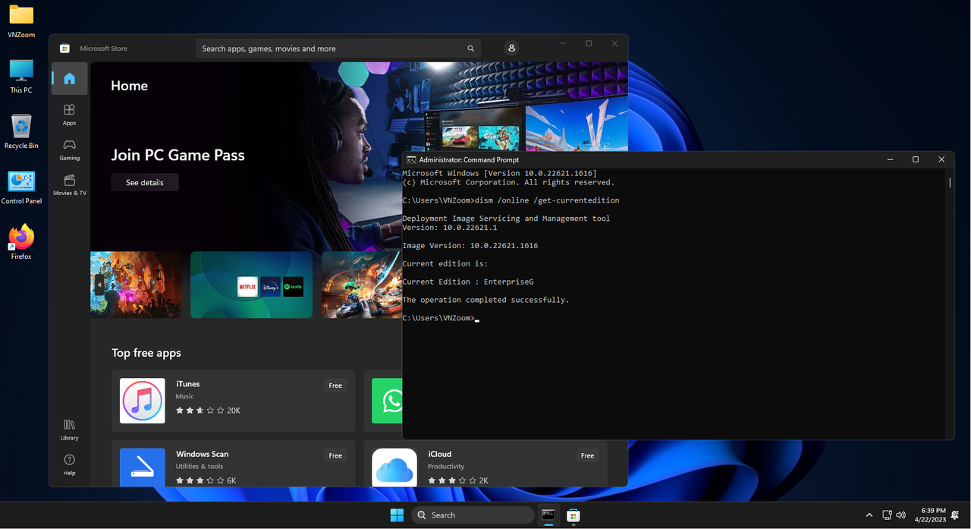The height and width of the screenshot is (529, 971).
Task: Open the Minecraft game carousel thumbnail
Action: click(x=136, y=285)
